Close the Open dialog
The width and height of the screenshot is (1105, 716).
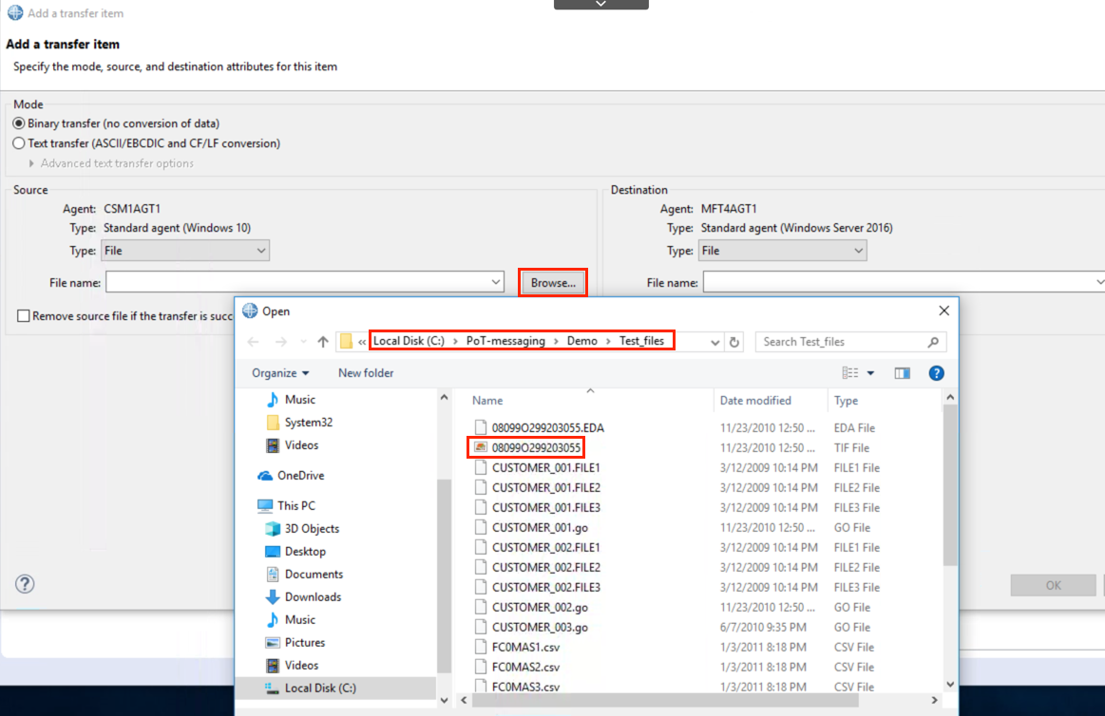pyautogui.click(x=944, y=311)
